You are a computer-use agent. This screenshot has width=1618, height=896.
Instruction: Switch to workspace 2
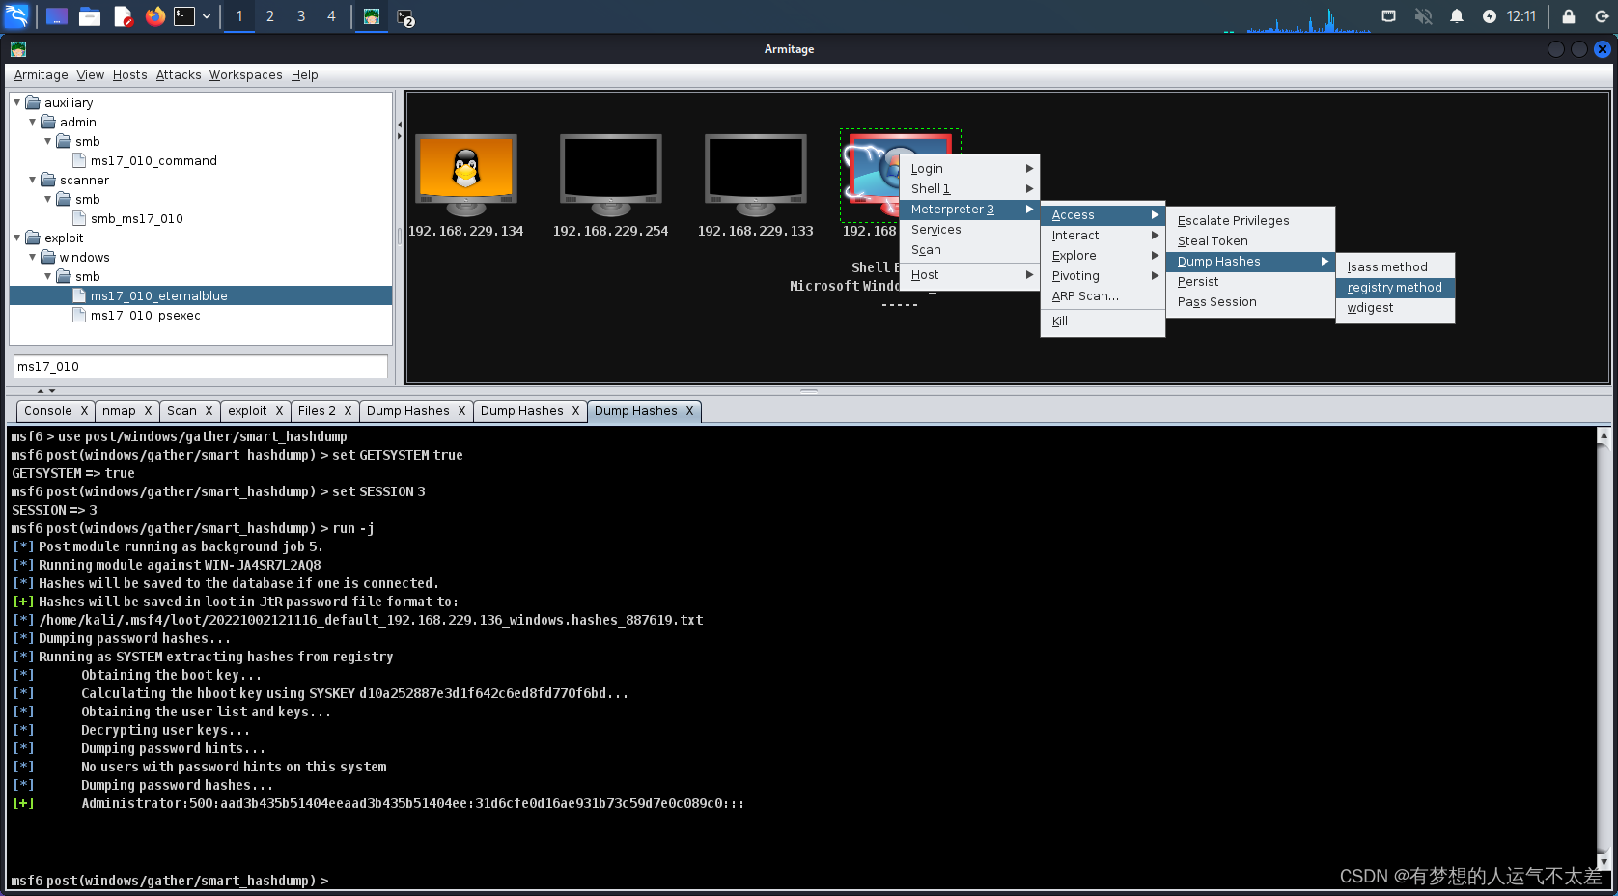point(270,16)
